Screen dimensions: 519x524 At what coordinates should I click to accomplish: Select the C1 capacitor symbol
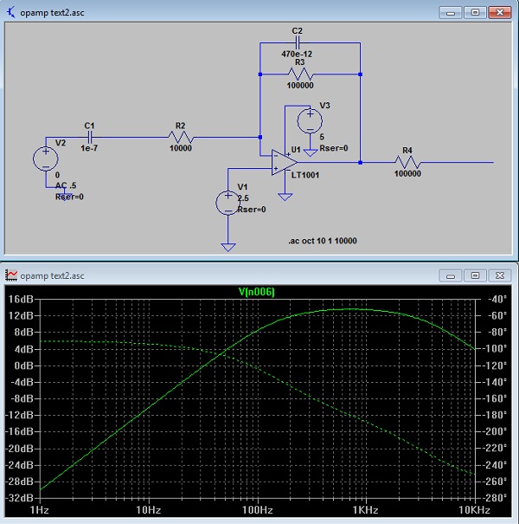tap(88, 137)
